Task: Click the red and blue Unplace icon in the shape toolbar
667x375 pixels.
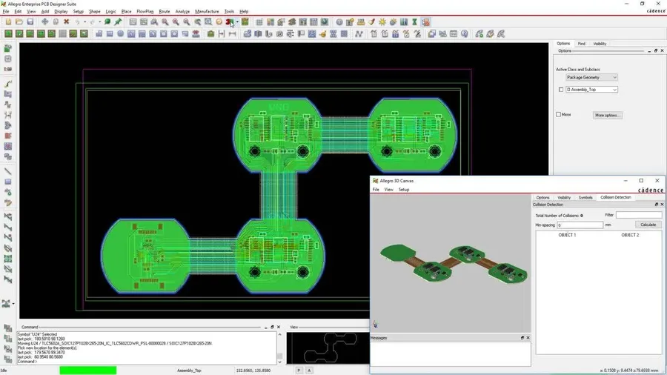Action: pyautogui.click(x=196, y=33)
